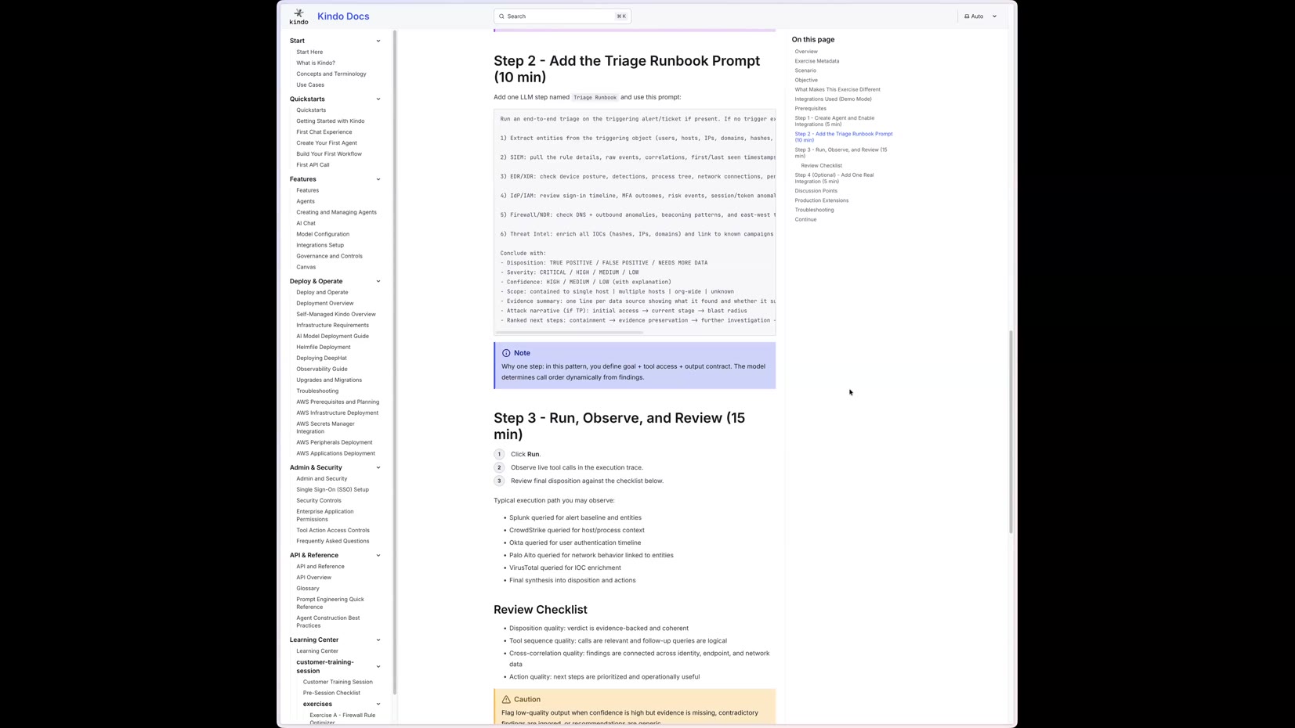The height and width of the screenshot is (728, 1295).
Task: Collapse the Quickstarts sidebar section
Action: coord(378,99)
